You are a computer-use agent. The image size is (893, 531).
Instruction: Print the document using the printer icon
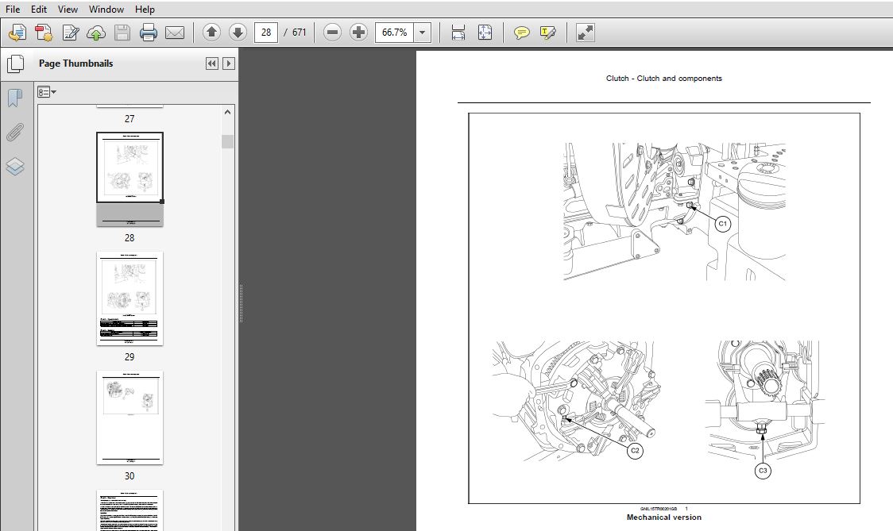click(148, 33)
